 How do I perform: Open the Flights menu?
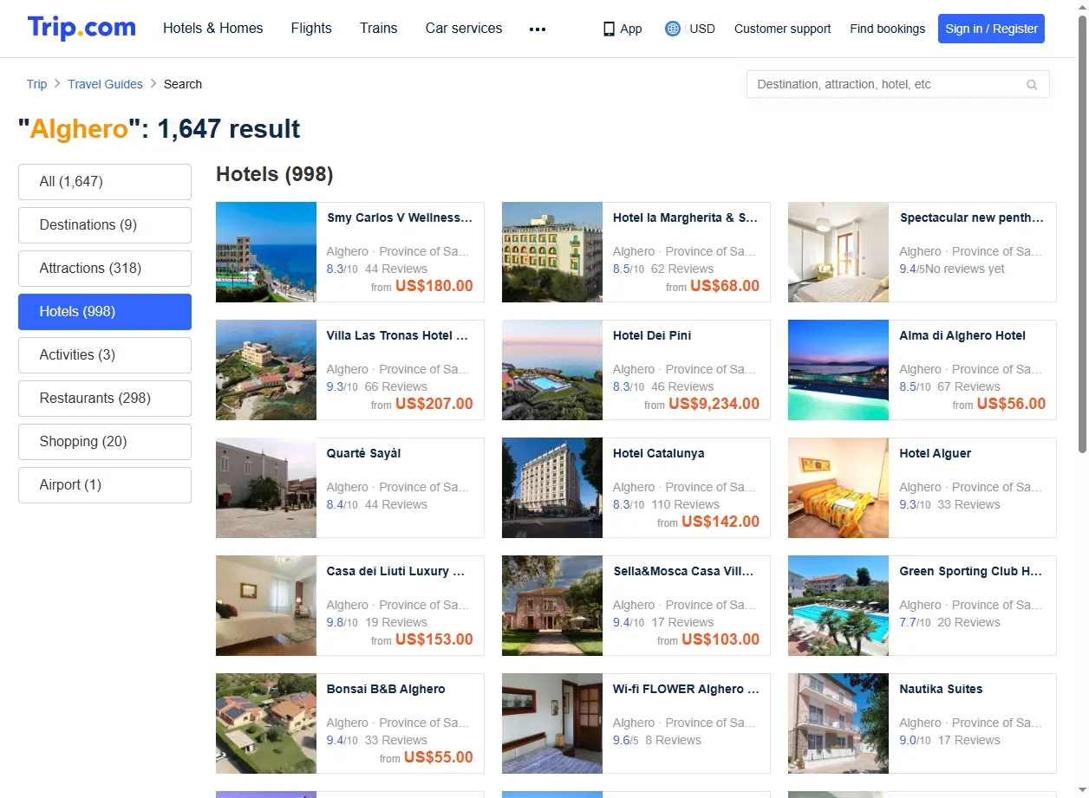point(311,28)
